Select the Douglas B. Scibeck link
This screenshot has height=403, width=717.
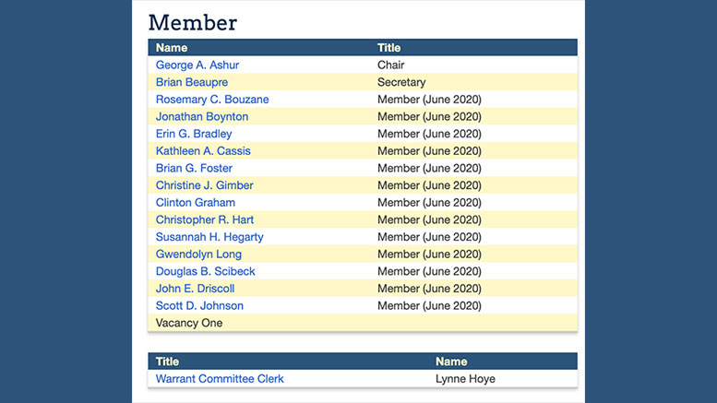click(x=205, y=271)
